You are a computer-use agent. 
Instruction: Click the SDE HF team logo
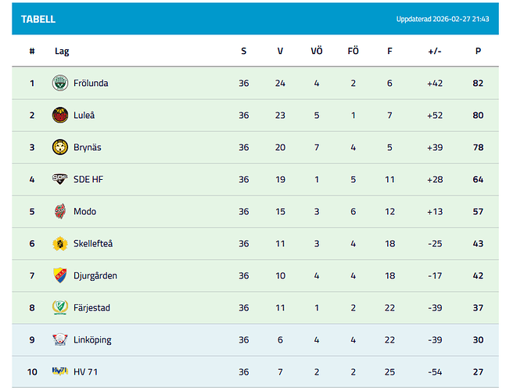click(x=60, y=179)
